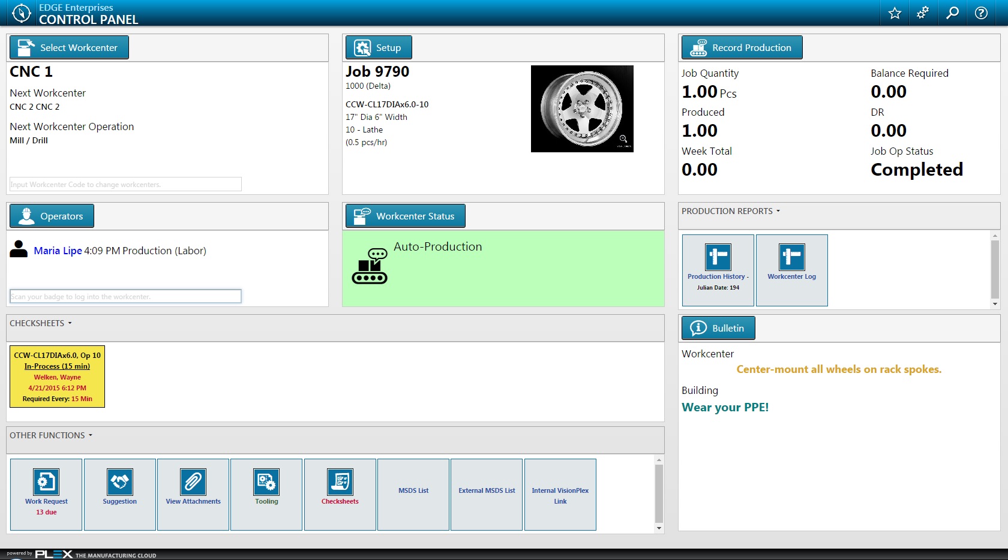
Task: Click the search magnifier in the top bar
Action: click(952, 13)
